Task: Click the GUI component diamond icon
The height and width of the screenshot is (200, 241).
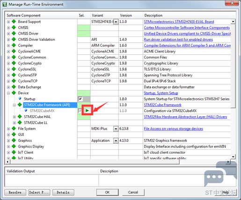Action: click(14, 134)
